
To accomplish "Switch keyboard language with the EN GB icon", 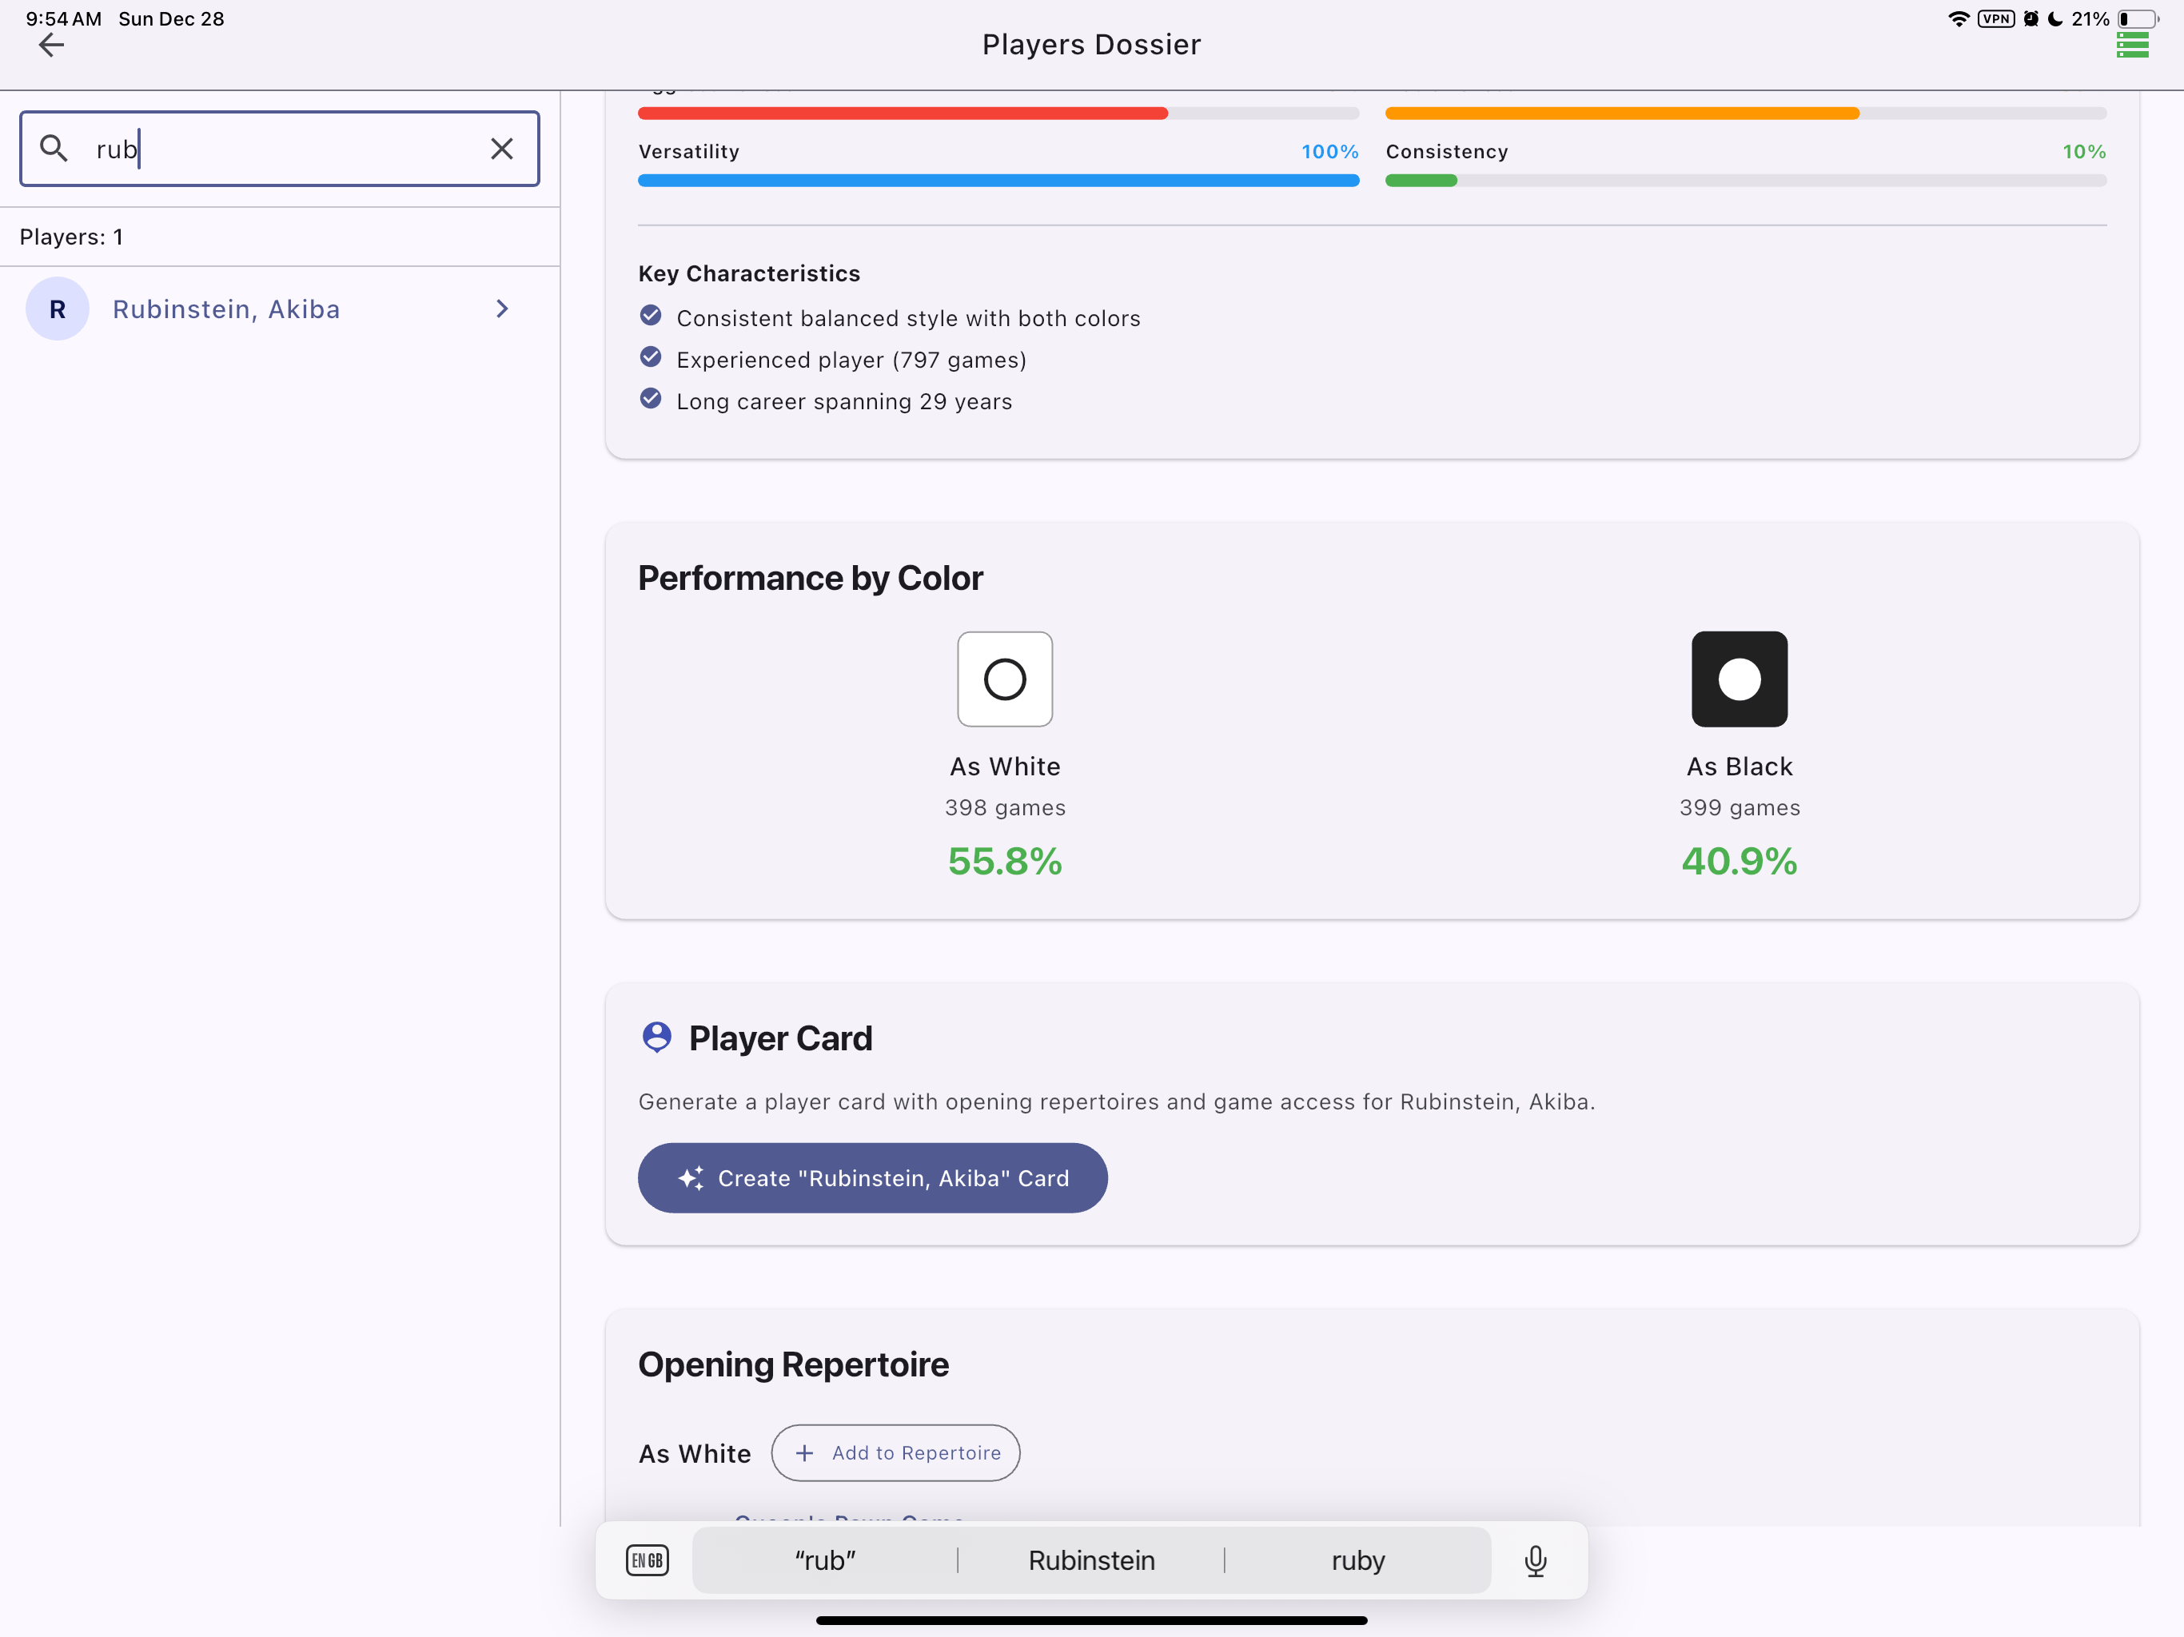I will (x=647, y=1560).
